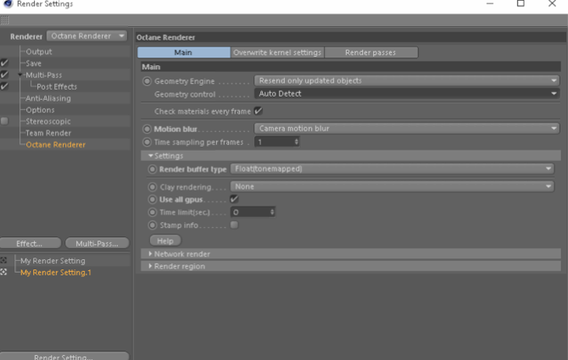Expand the Render region section
Viewport: 568px width, 360px height.
pos(150,266)
